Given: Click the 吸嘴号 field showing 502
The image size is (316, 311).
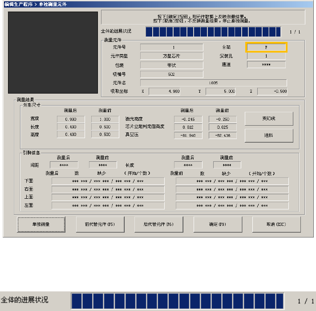Looking at the screenshot, I should tap(171, 74).
